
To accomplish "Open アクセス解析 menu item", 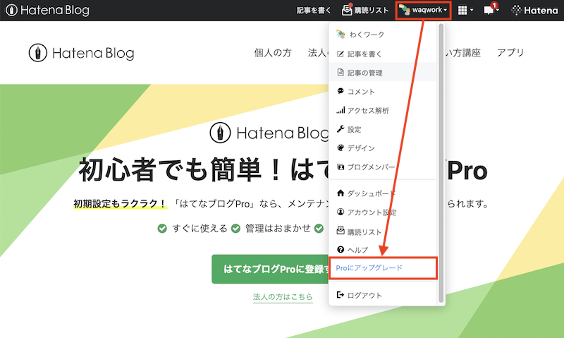I will (x=382, y=110).
